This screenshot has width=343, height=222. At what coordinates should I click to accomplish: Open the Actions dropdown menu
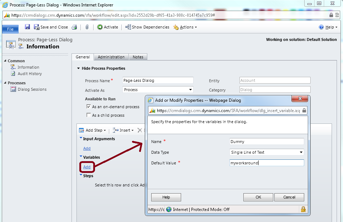coord(185,27)
